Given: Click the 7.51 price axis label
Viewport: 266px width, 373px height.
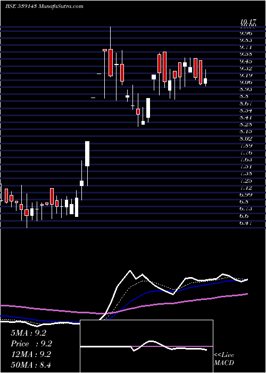Looking at the screenshot, I should [x=245, y=166].
